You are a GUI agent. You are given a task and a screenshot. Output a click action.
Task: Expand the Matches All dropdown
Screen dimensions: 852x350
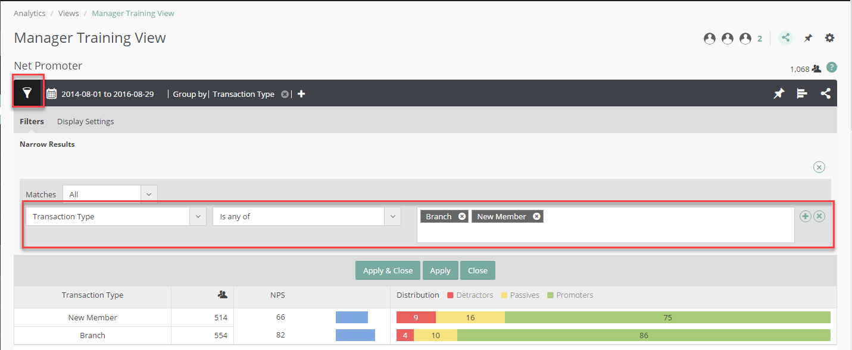click(x=149, y=194)
